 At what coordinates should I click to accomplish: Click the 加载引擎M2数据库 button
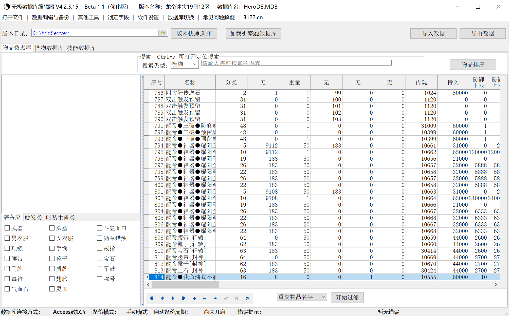[253, 34]
